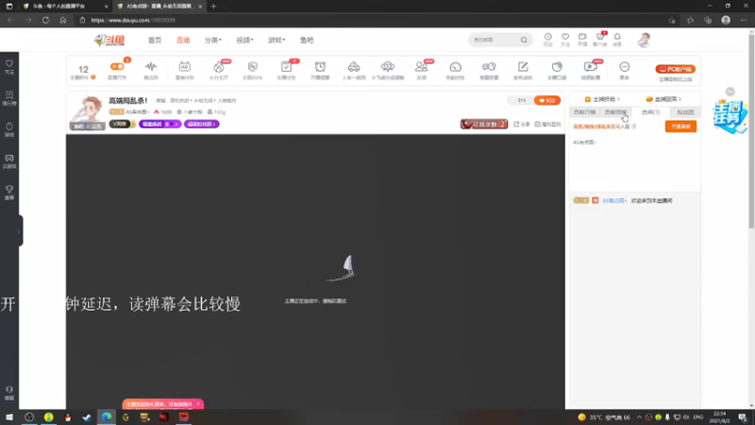Close the pink notification popup
The width and height of the screenshot is (755, 425).
coord(198,404)
